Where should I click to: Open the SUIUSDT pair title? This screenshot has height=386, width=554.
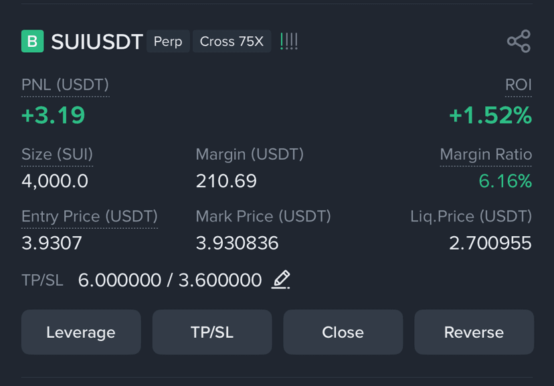tap(97, 41)
